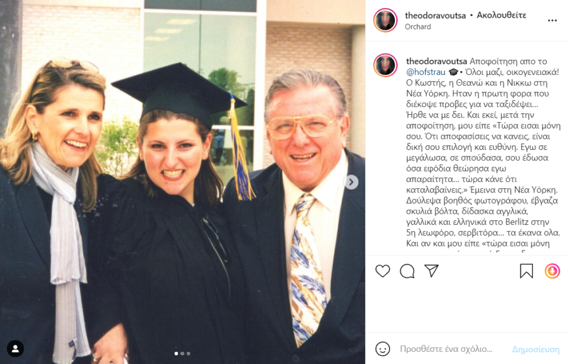The width and height of the screenshot is (569, 364).
Task: Click the caption's profile avatar
Action: [x=386, y=65]
